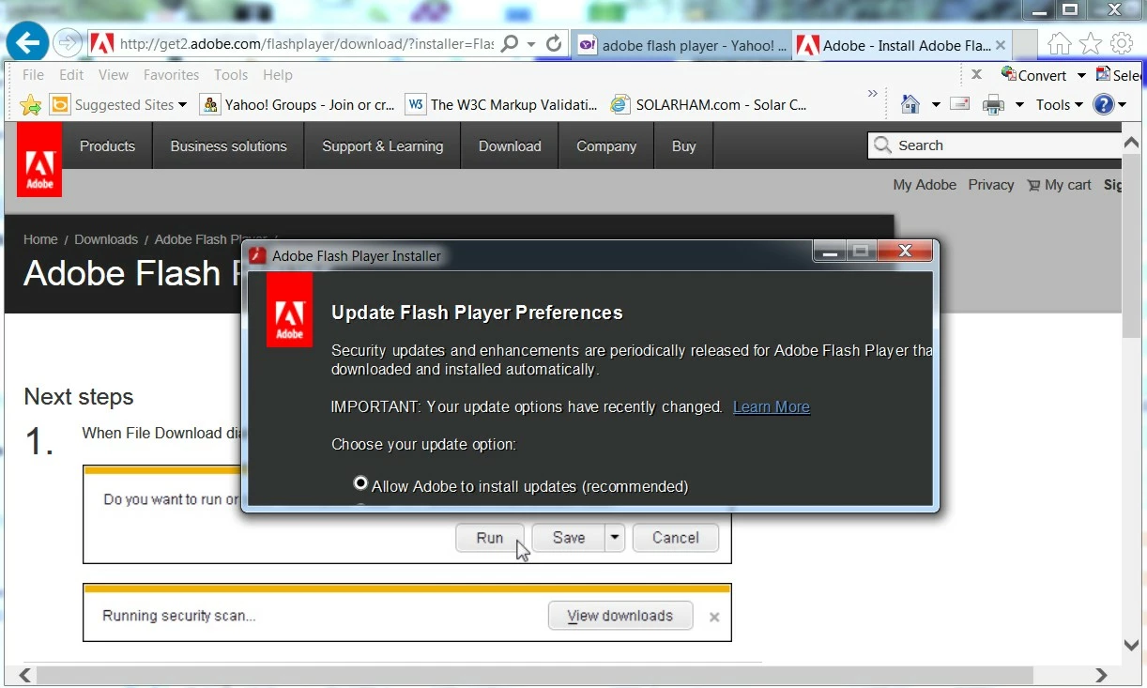
Task: Click the Run button
Action: click(490, 538)
